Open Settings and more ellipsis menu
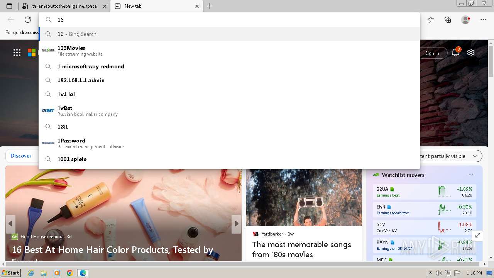 483,20
